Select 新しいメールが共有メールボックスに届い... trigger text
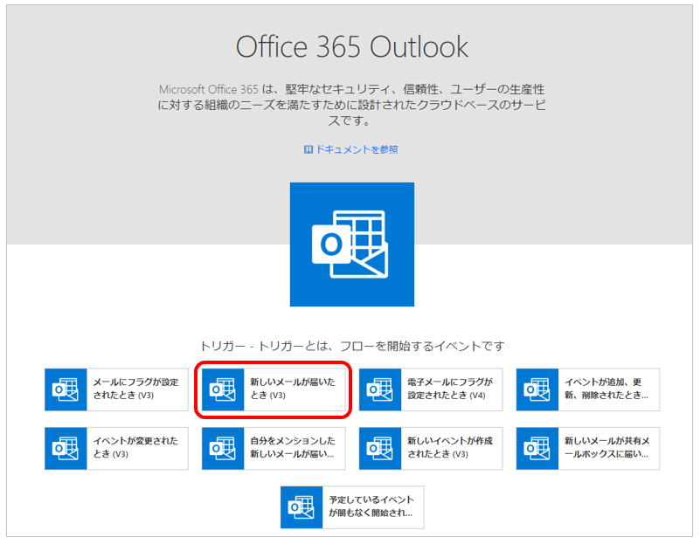 pyautogui.click(x=607, y=447)
